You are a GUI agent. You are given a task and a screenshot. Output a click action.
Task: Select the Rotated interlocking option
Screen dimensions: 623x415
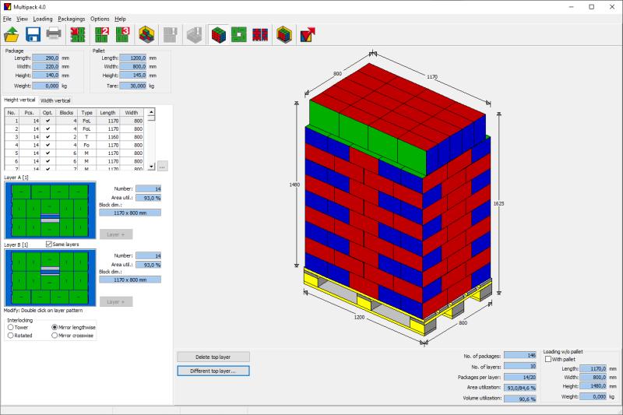click(x=11, y=336)
